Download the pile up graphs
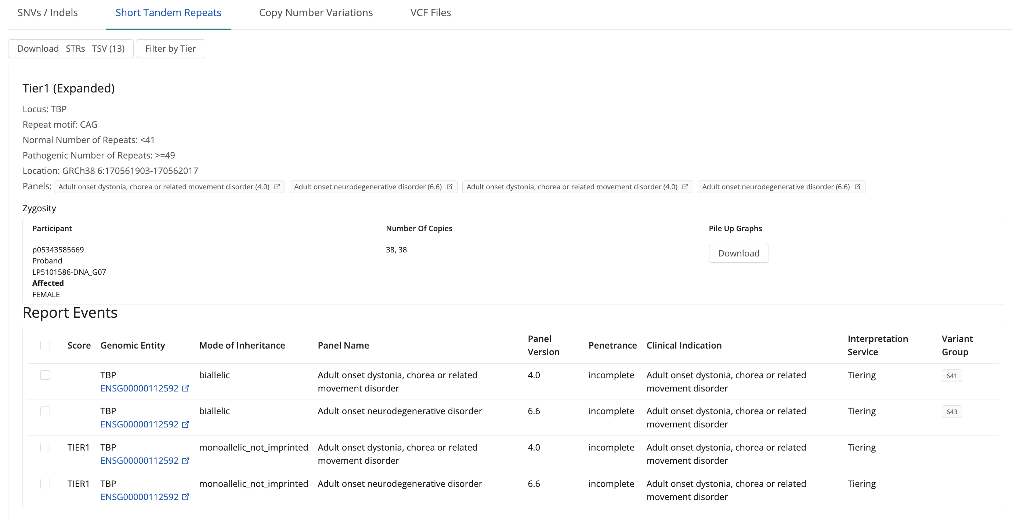 [x=738, y=253]
